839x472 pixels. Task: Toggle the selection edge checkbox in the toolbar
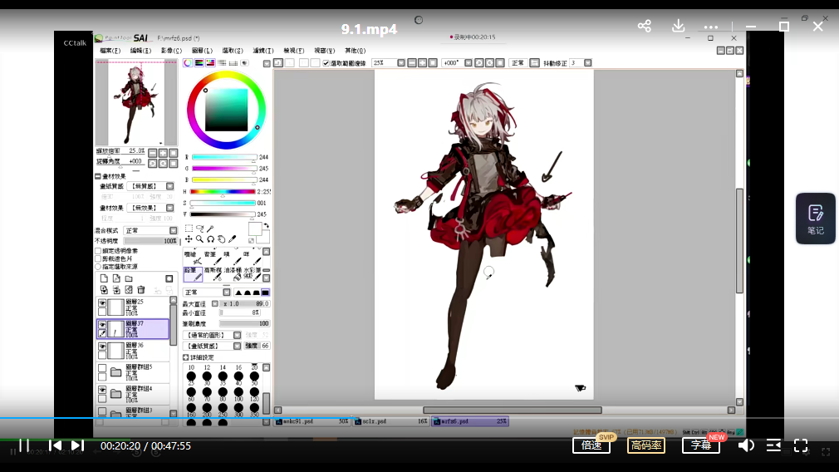point(326,63)
